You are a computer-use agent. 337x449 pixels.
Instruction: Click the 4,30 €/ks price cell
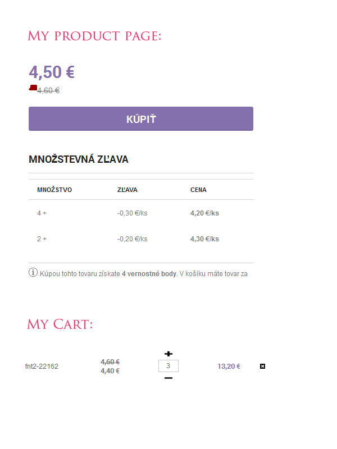(204, 239)
